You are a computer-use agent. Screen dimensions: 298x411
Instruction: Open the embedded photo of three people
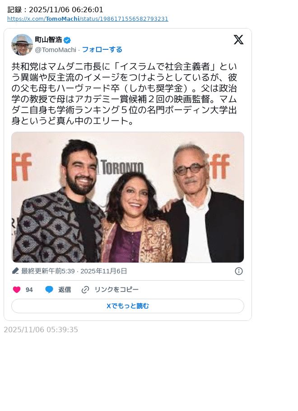tap(128, 197)
